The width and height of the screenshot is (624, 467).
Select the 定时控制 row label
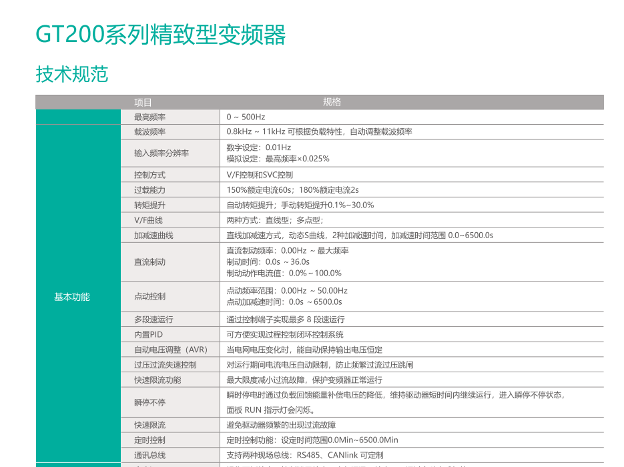tap(149, 440)
